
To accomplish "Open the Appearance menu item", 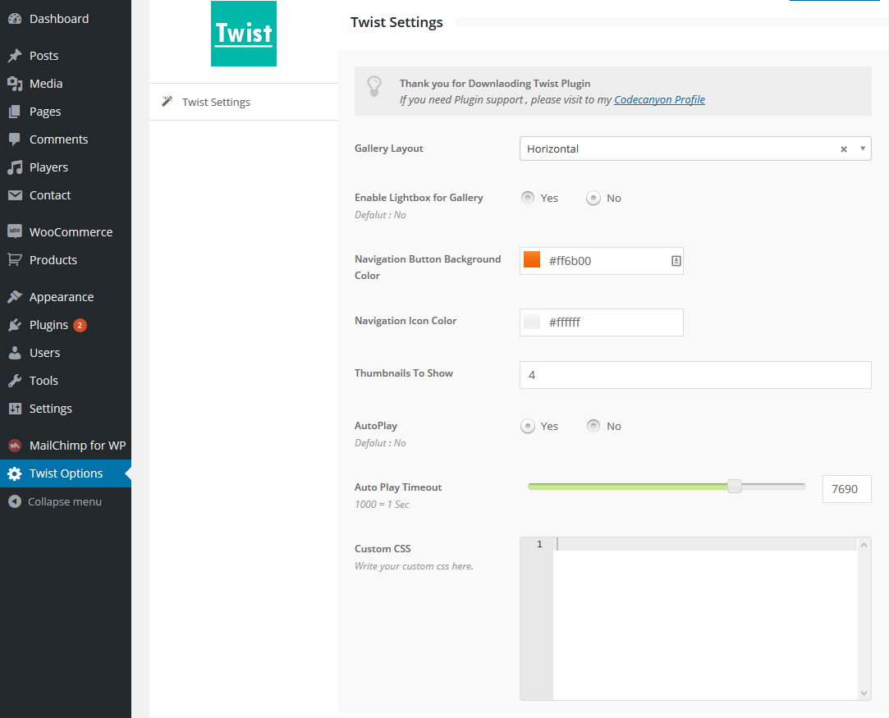I will [x=62, y=297].
